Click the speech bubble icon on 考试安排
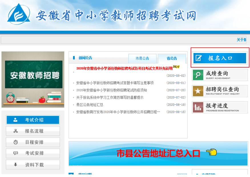 [x=16, y=153]
